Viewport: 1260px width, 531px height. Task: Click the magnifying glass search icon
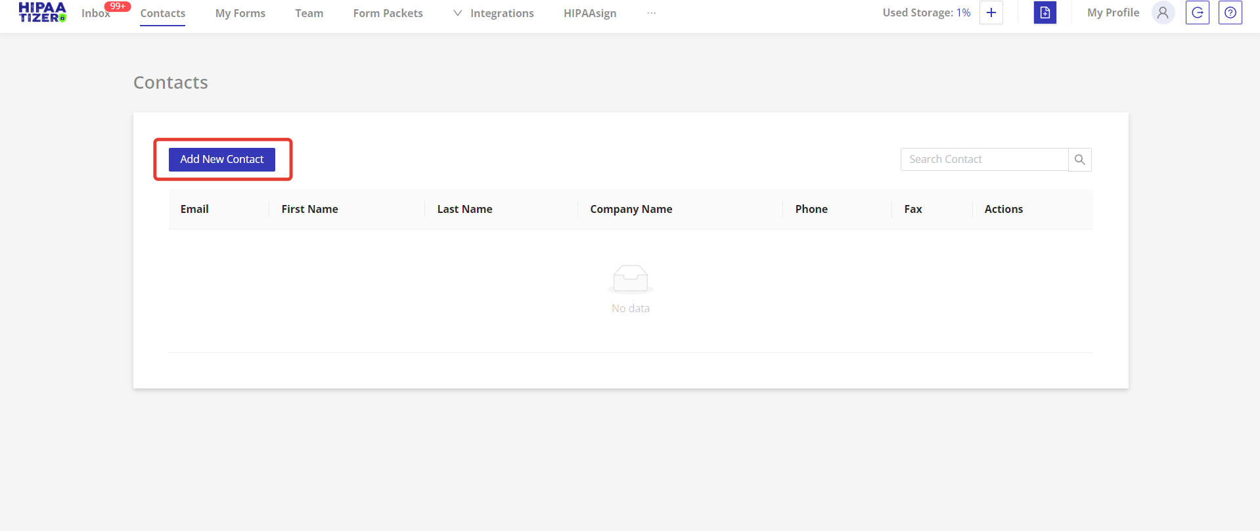pos(1079,160)
